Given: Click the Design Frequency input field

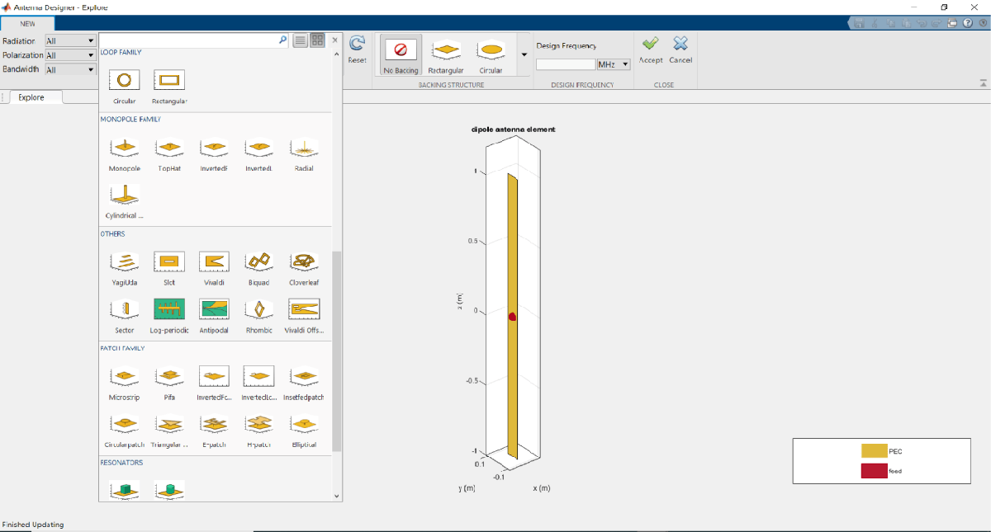Looking at the screenshot, I should (566, 64).
